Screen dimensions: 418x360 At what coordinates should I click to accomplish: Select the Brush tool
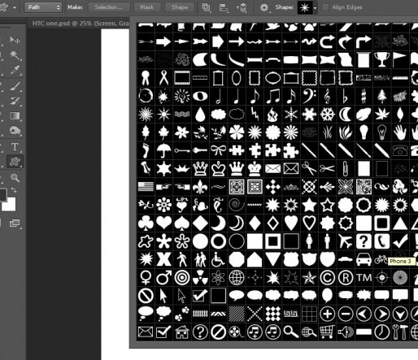[x=15, y=86]
